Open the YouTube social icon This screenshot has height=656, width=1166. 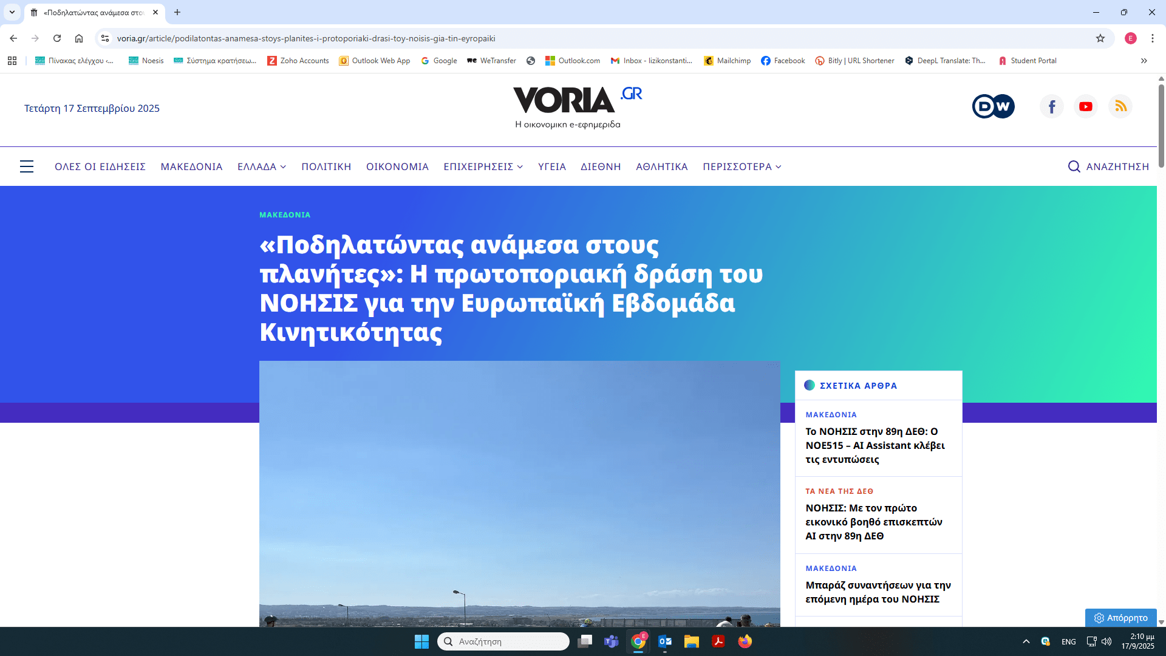1086,106
